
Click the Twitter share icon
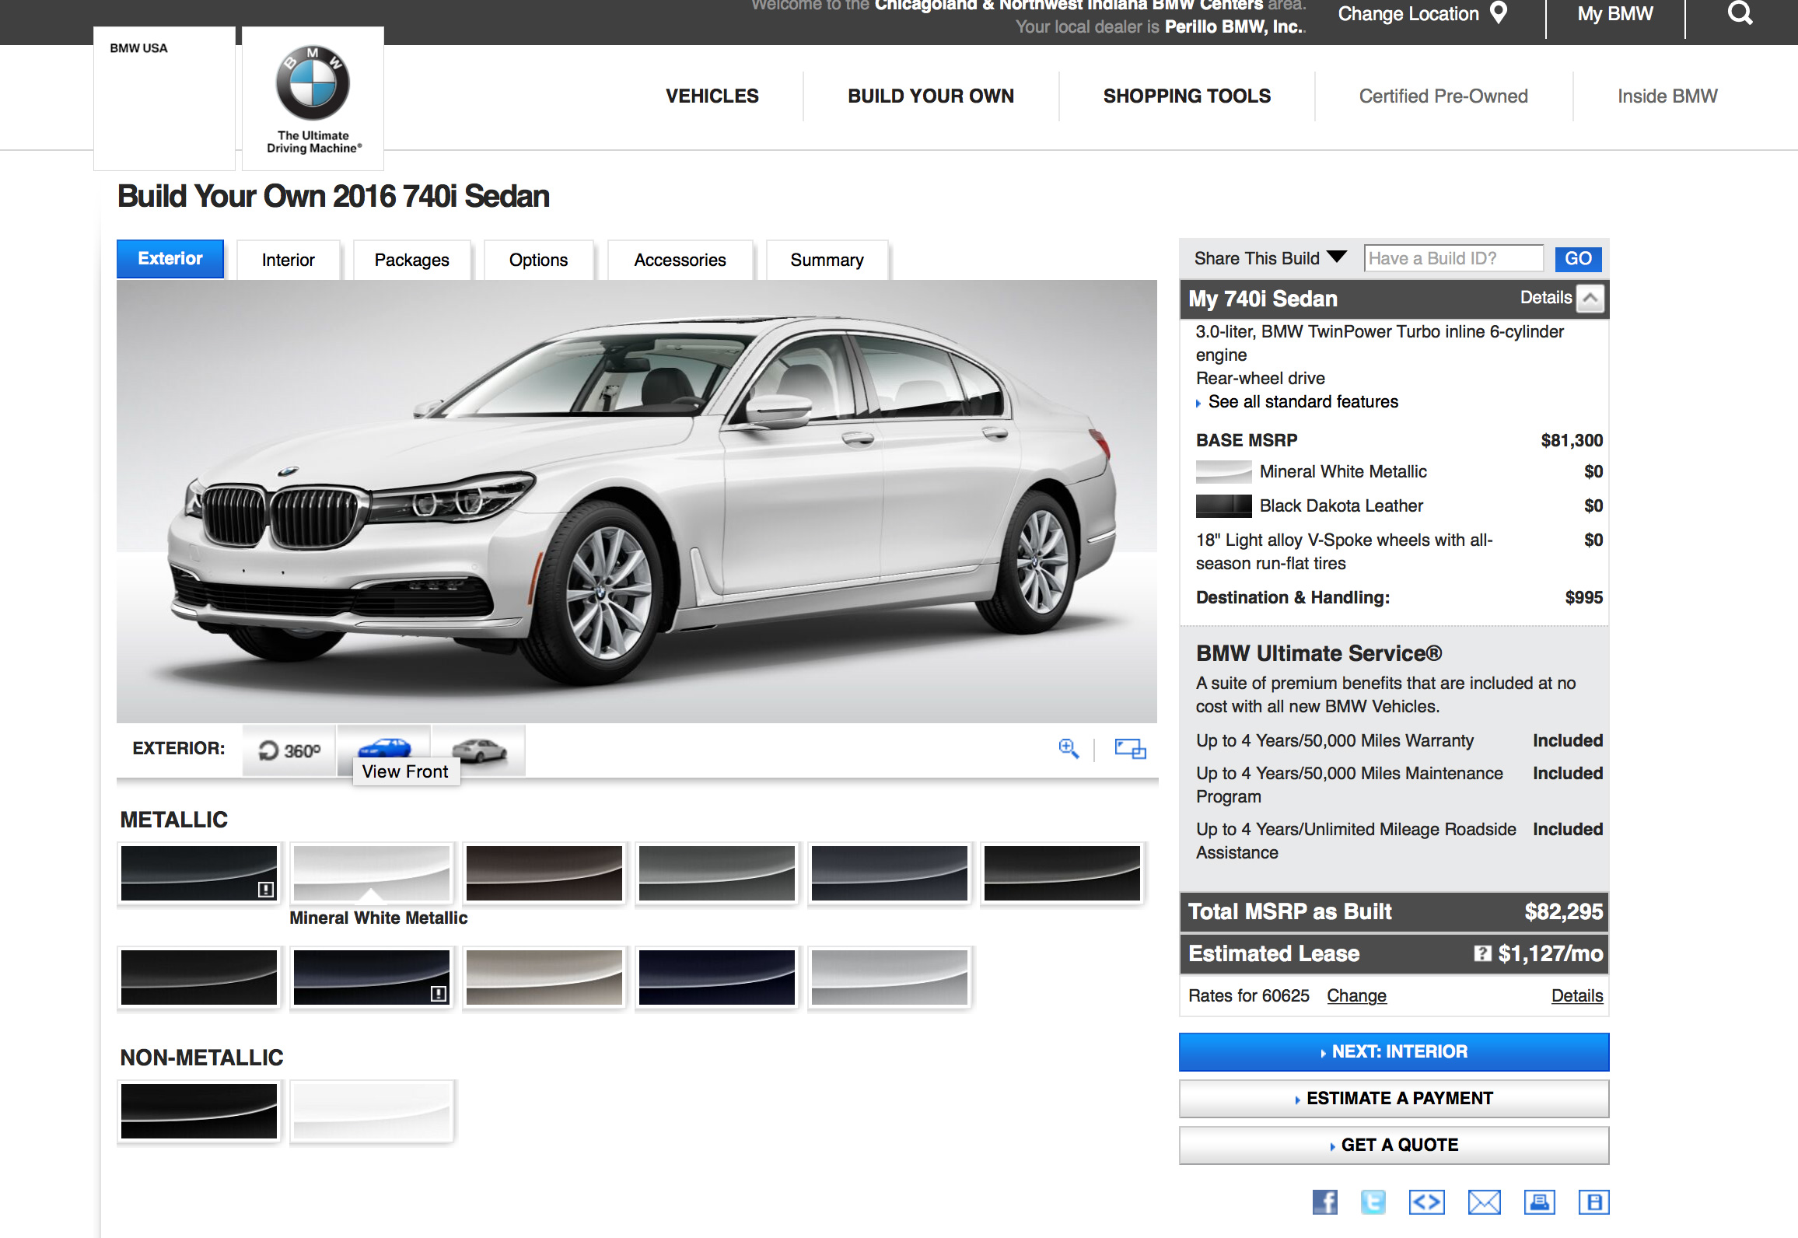tap(1373, 1202)
